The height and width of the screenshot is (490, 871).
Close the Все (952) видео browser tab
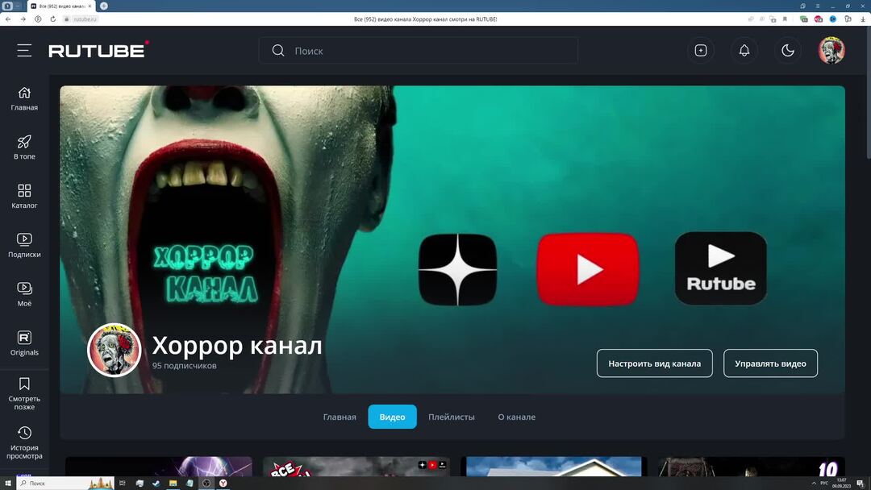coord(90,6)
